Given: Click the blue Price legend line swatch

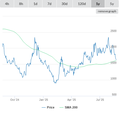Looking at the screenshot, I should 44,107.
